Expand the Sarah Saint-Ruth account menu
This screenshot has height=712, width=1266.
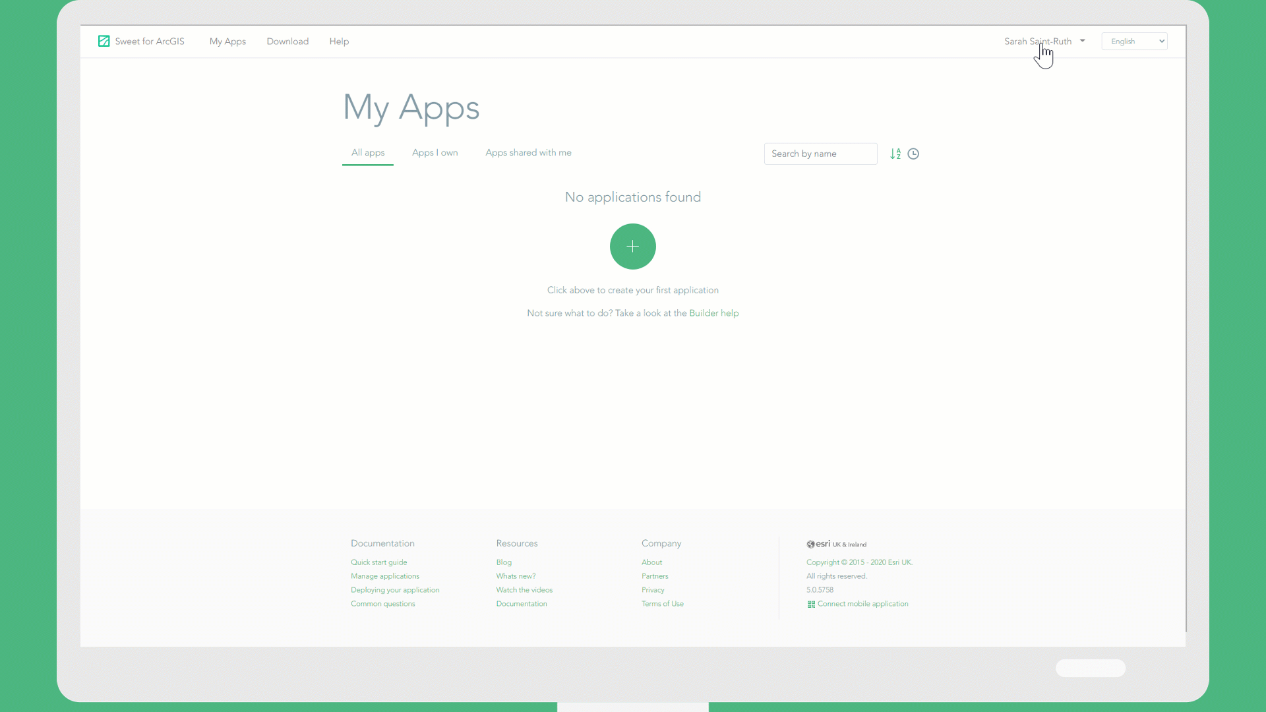click(x=1043, y=41)
